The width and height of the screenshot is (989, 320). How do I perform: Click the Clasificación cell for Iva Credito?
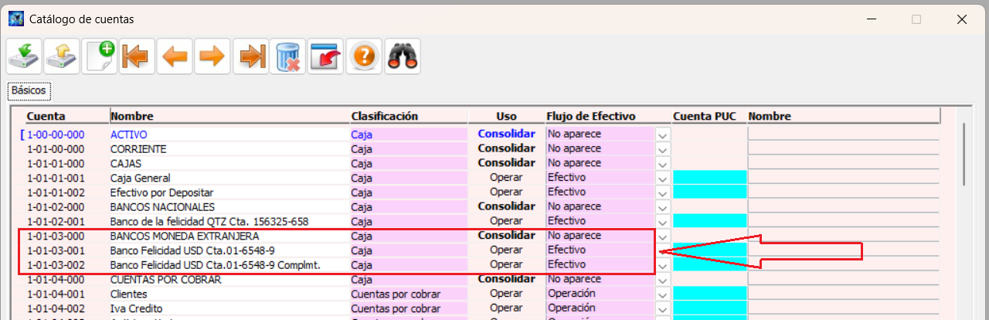point(408,308)
